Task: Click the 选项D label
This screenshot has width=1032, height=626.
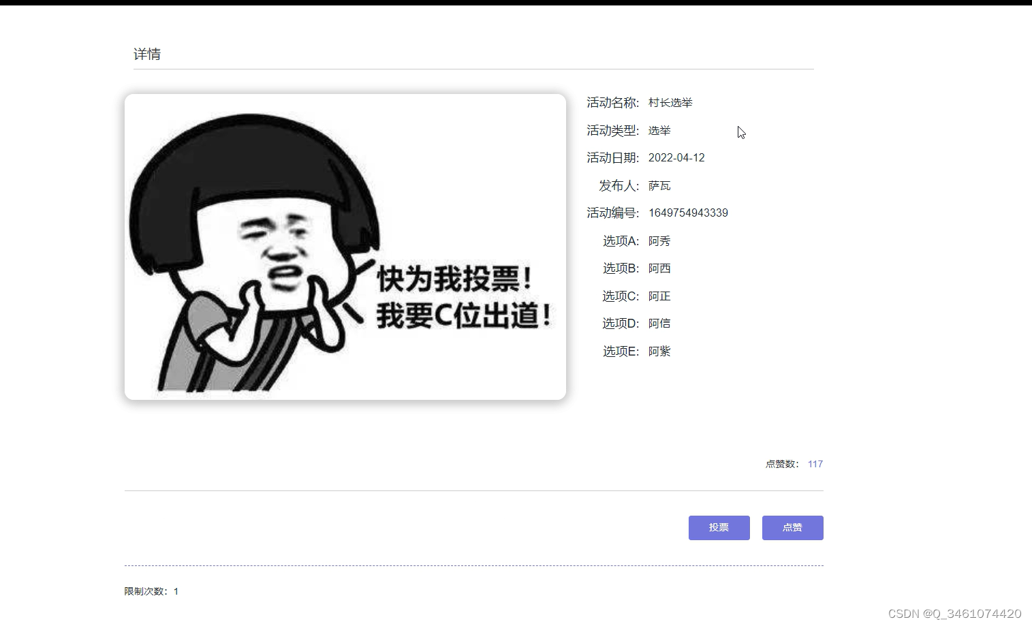Action: [x=621, y=324]
